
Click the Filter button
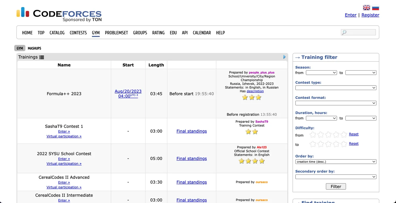click(x=336, y=186)
